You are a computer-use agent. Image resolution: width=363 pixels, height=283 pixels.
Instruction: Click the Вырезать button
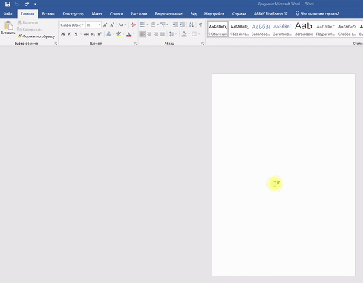(28, 23)
